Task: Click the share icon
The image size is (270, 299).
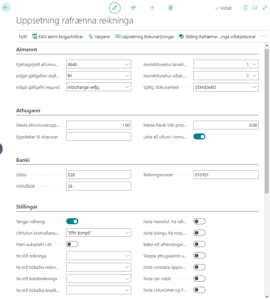Action: point(133,8)
